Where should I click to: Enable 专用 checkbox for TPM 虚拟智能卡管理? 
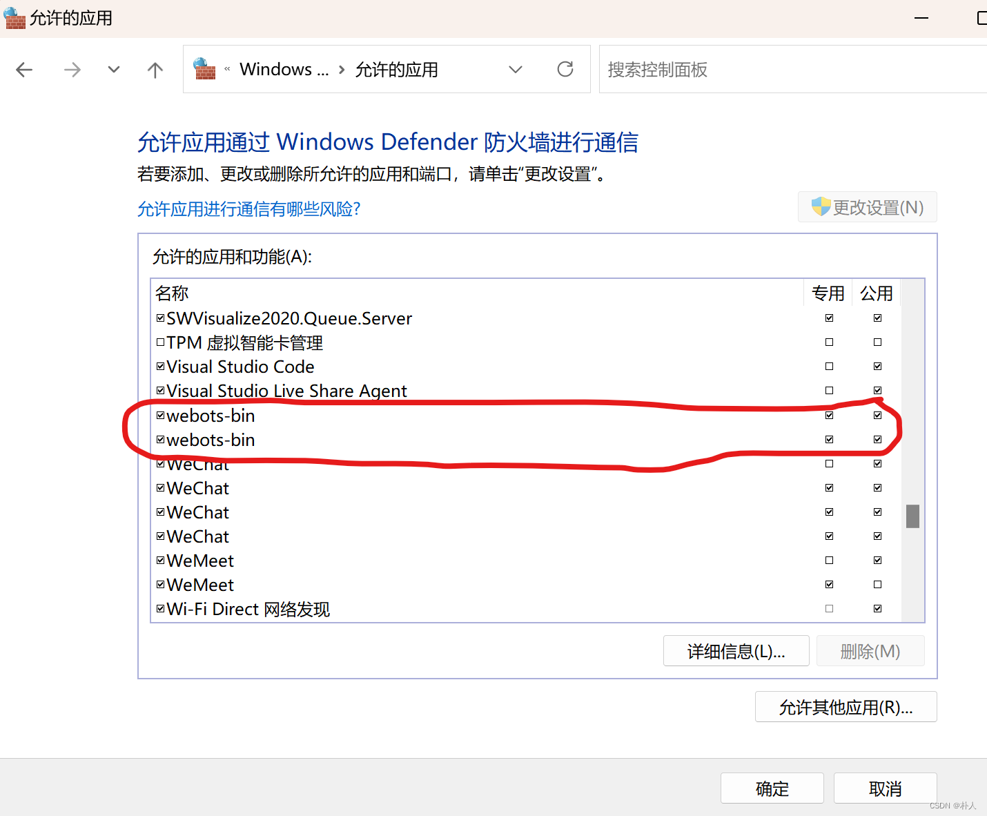click(829, 342)
